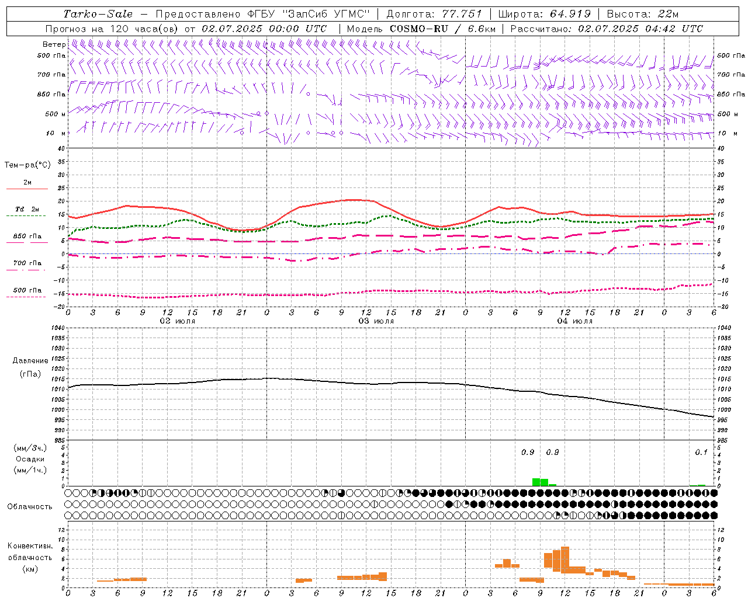Click "850 гПа" label in temperature legend

click(x=27, y=237)
